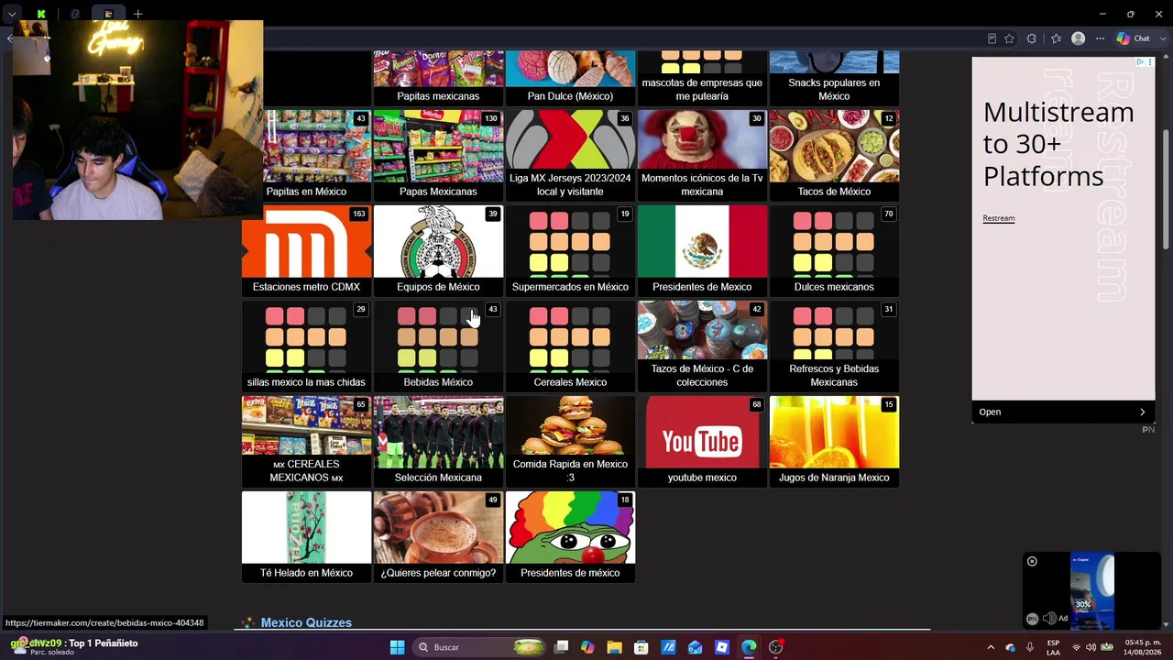Switch to the Kick browser tab
Screen dimensions: 1173x660
(41, 14)
